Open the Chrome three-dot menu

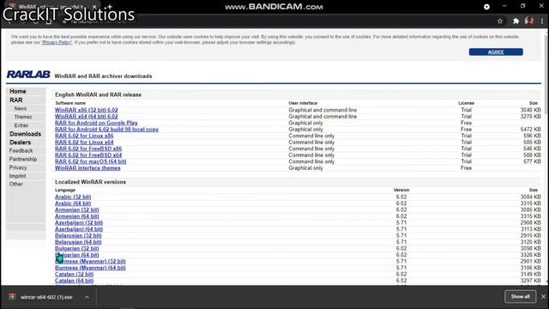[x=542, y=21]
